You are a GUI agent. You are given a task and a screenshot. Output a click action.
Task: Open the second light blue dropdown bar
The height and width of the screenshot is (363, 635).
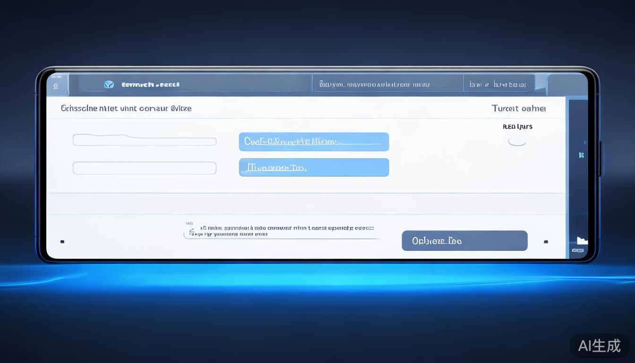point(314,167)
